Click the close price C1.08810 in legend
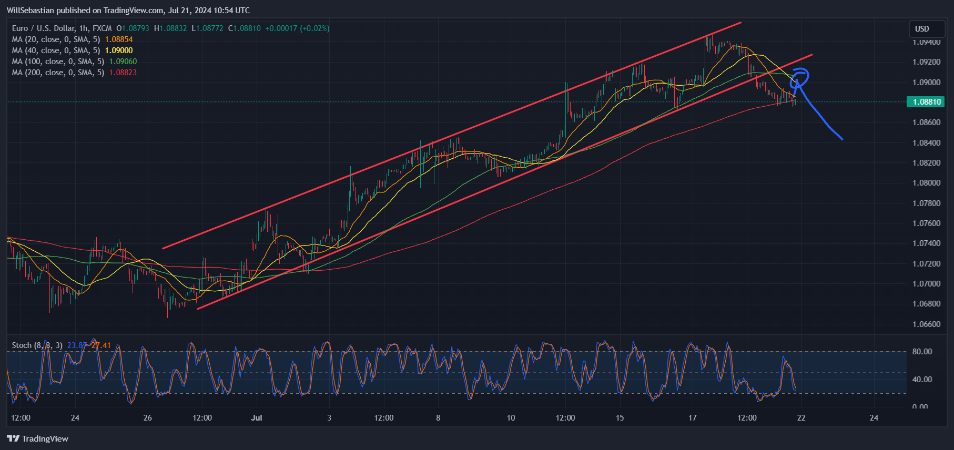Image resolution: width=954 pixels, height=450 pixels. (245, 28)
